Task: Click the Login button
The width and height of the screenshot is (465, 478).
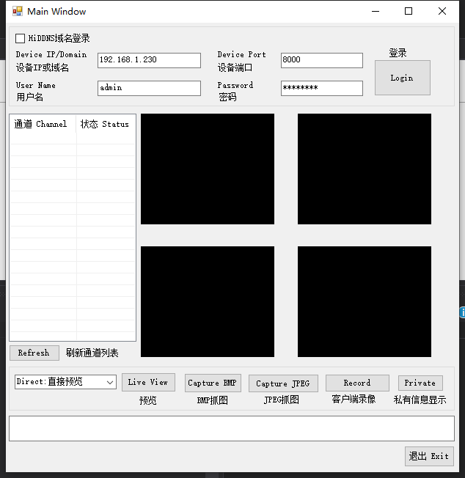Action: click(403, 78)
